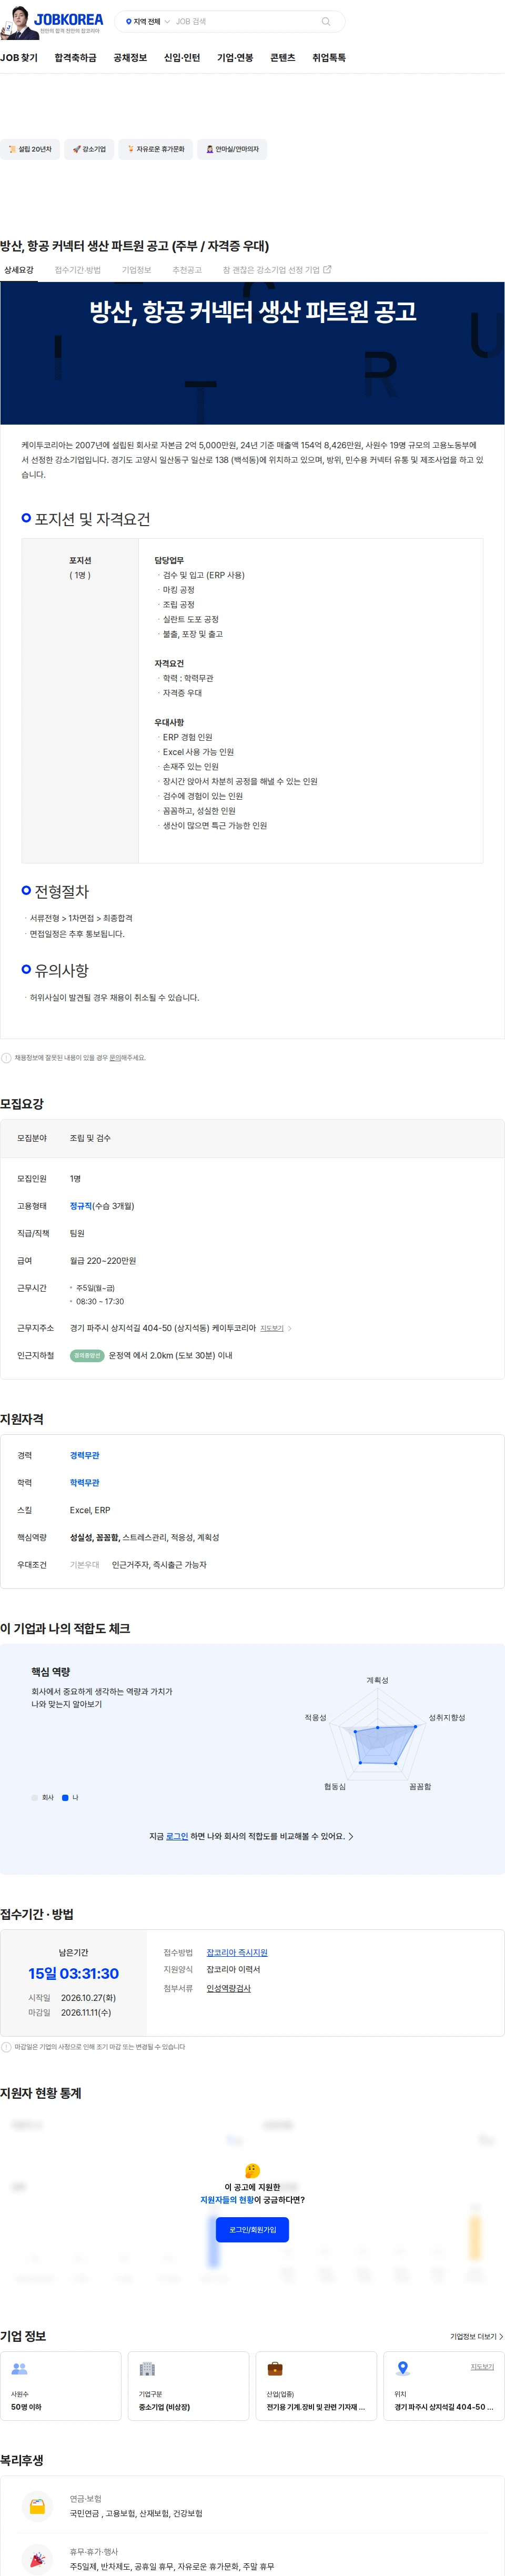Open 지도보기 in the 위치 card
The image size is (505, 2576).
click(482, 2366)
